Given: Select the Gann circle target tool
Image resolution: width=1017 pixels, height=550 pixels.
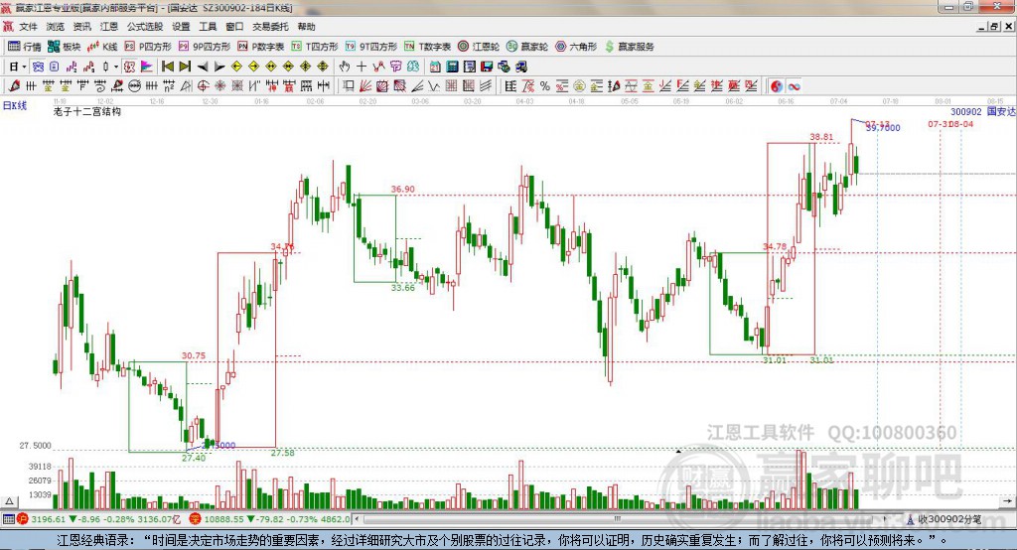Looking at the screenshot, I should (x=203, y=86).
